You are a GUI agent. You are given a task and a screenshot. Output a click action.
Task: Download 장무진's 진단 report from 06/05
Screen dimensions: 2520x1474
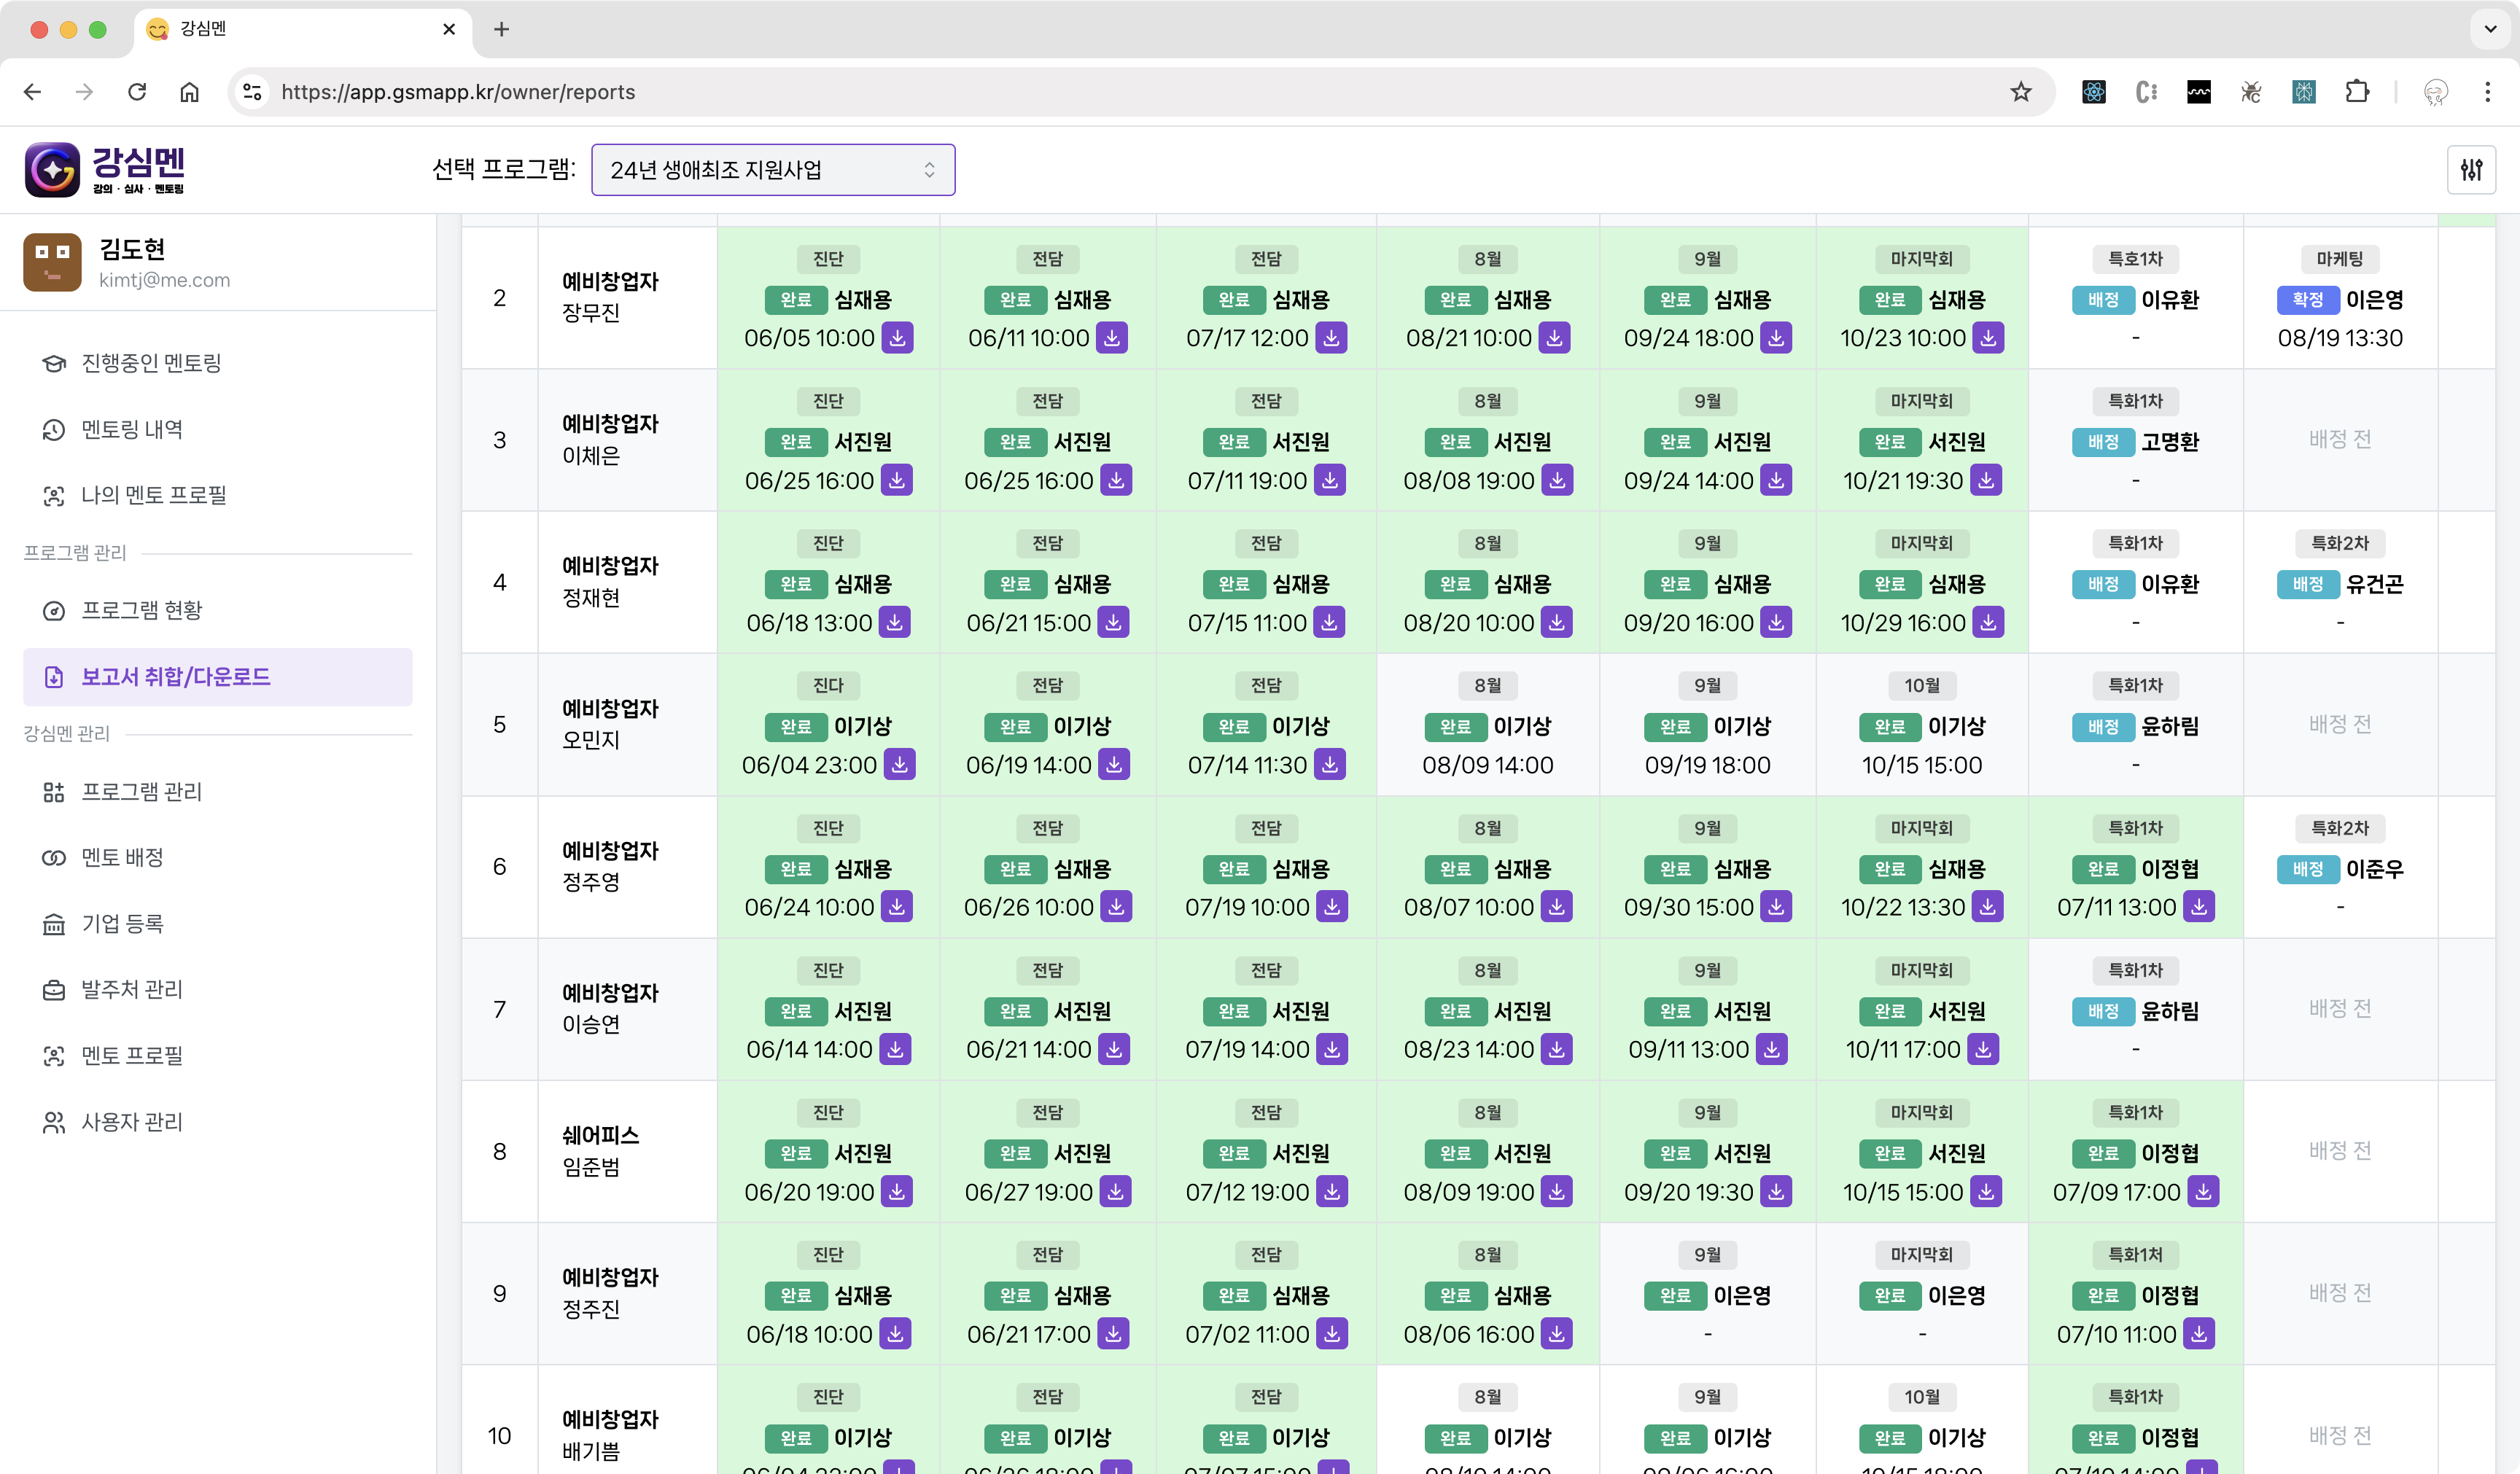tap(897, 338)
